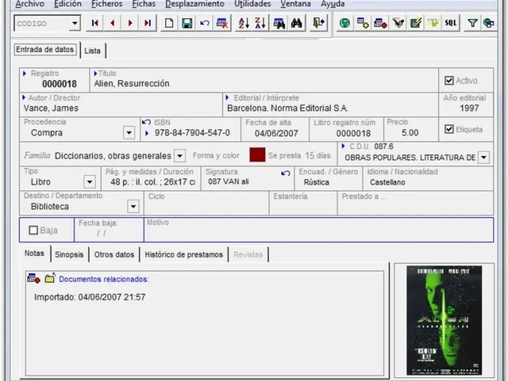Undo changes using the toolbar undo arrow
This screenshot has height=381, width=508.
click(204, 23)
